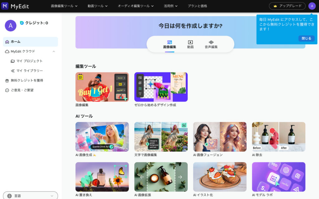Switch to the 動画 video tab

click(x=190, y=44)
